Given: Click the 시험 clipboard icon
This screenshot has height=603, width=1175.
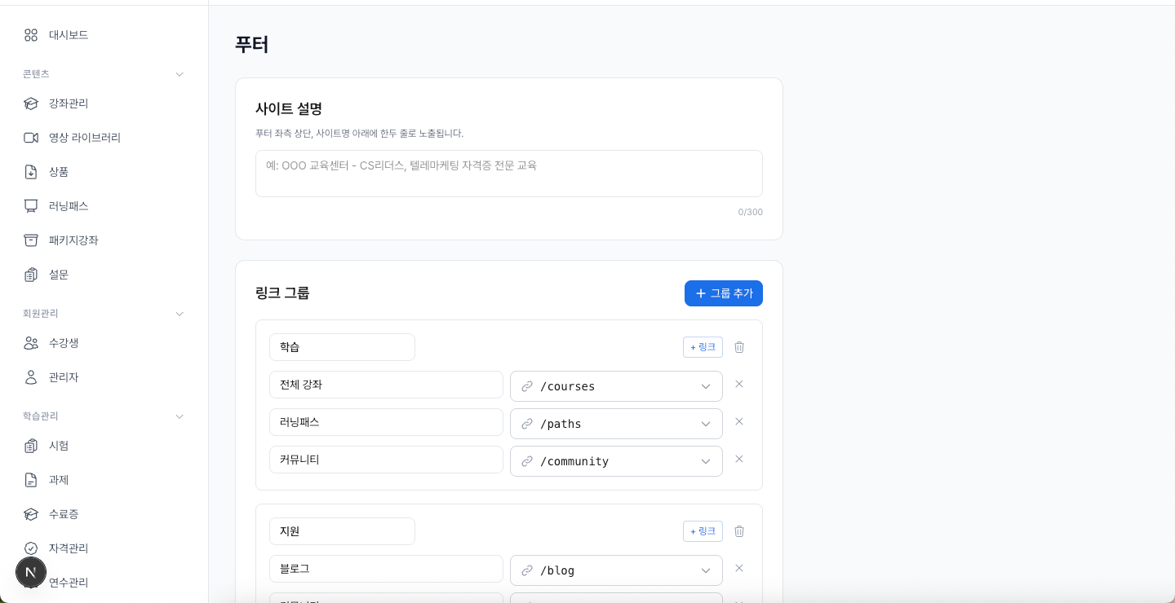Looking at the screenshot, I should coord(31,446).
